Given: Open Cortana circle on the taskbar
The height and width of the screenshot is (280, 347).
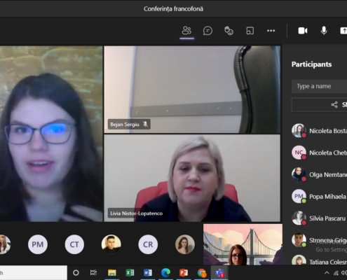Looking at the screenshot, I should pos(76,272).
